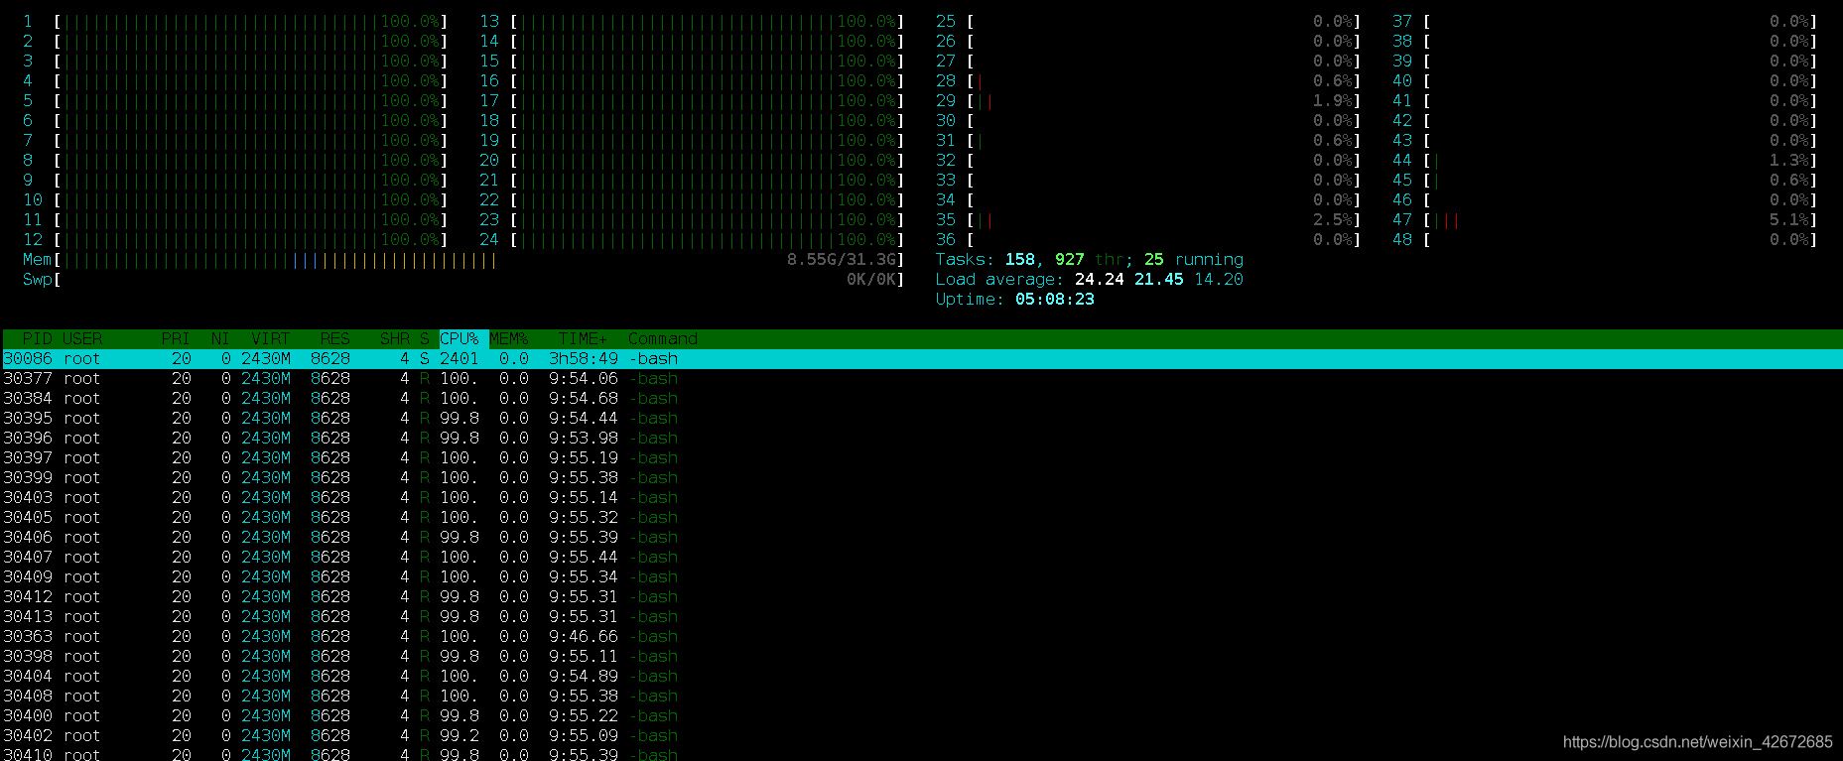Image resolution: width=1843 pixels, height=761 pixels.
Task: Click the CPU 12 usage meter
Action: 235,240
